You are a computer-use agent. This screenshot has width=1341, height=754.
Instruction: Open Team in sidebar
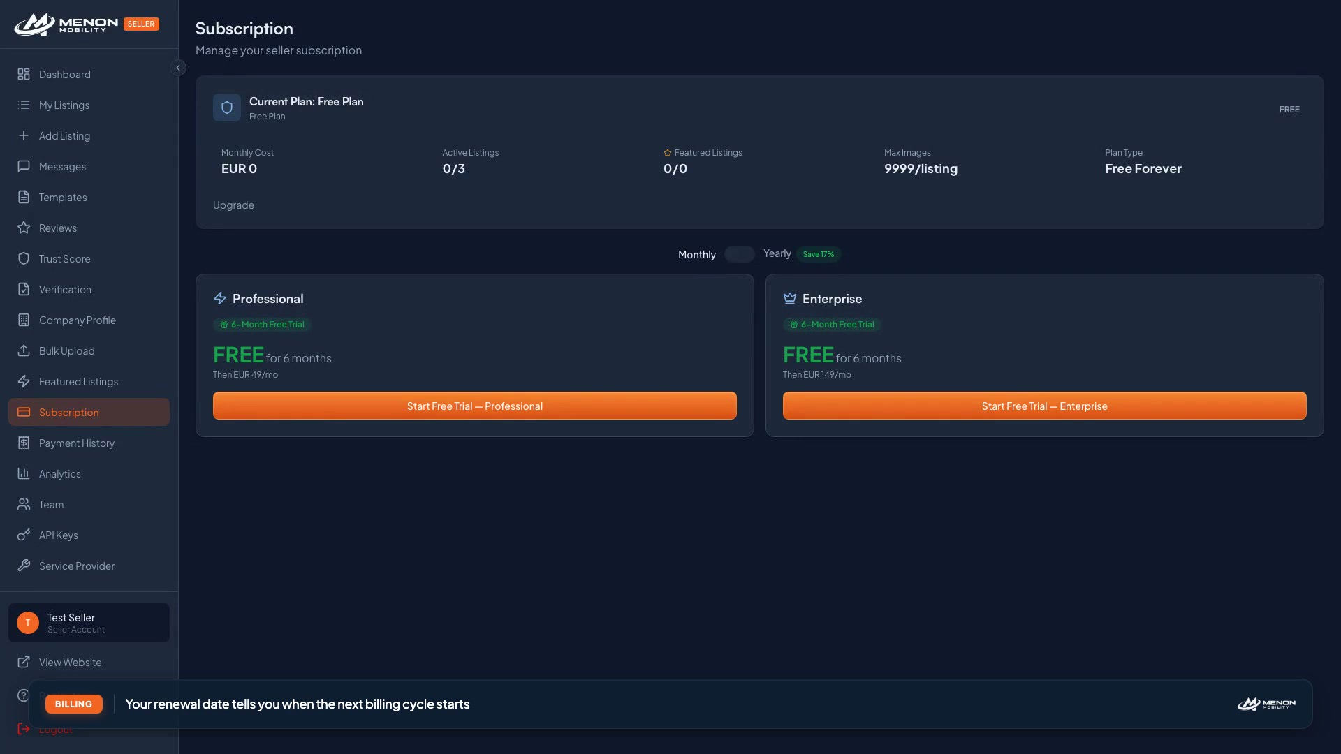[x=89, y=504]
